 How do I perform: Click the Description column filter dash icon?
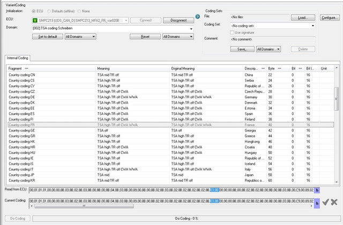tap(263, 68)
